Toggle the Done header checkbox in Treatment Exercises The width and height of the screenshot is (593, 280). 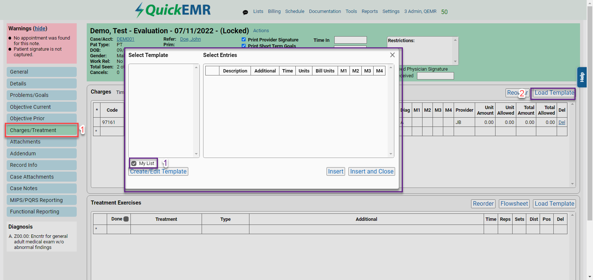click(126, 219)
